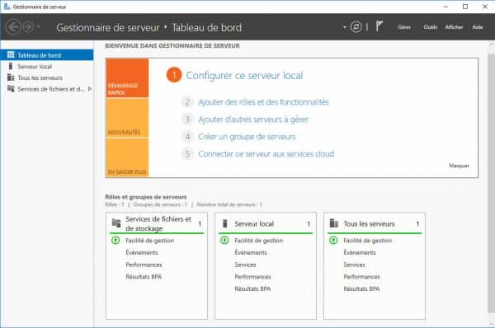Image resolution: width=495 pixels, height=328 pixels.
Task: Open the Afficher menu
Action: coord(454,27)
